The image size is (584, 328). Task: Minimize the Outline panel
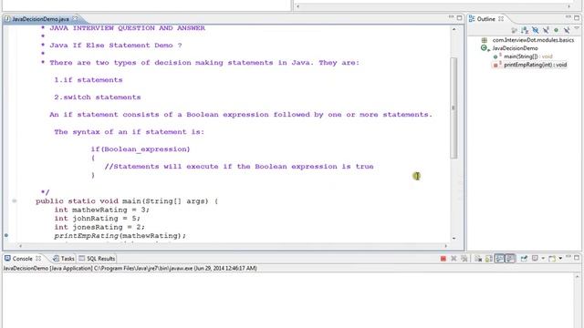[568, 17]
